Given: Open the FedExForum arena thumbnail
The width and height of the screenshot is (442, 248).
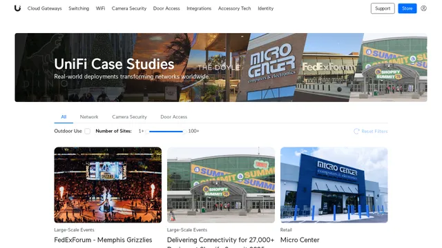Looking at the screenshot, I should tap(108, 185).
